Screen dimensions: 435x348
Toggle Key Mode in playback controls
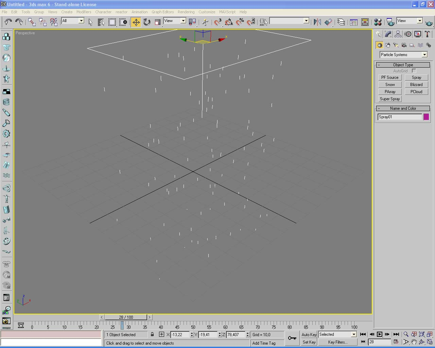coord(363,342)
